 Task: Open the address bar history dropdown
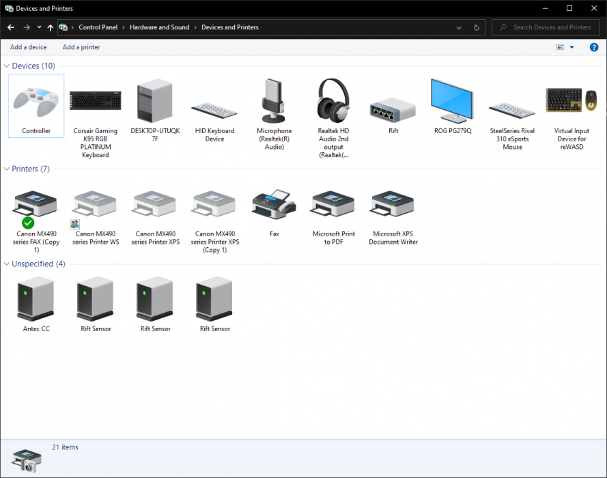point(459,27)
